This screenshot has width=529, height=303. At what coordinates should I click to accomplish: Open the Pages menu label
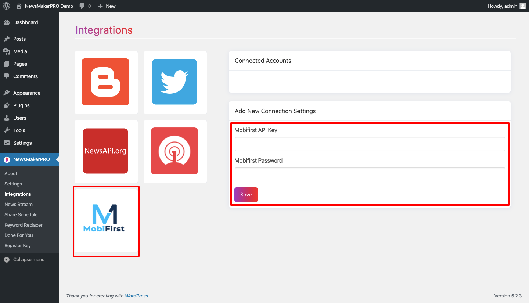click(20, 64)
